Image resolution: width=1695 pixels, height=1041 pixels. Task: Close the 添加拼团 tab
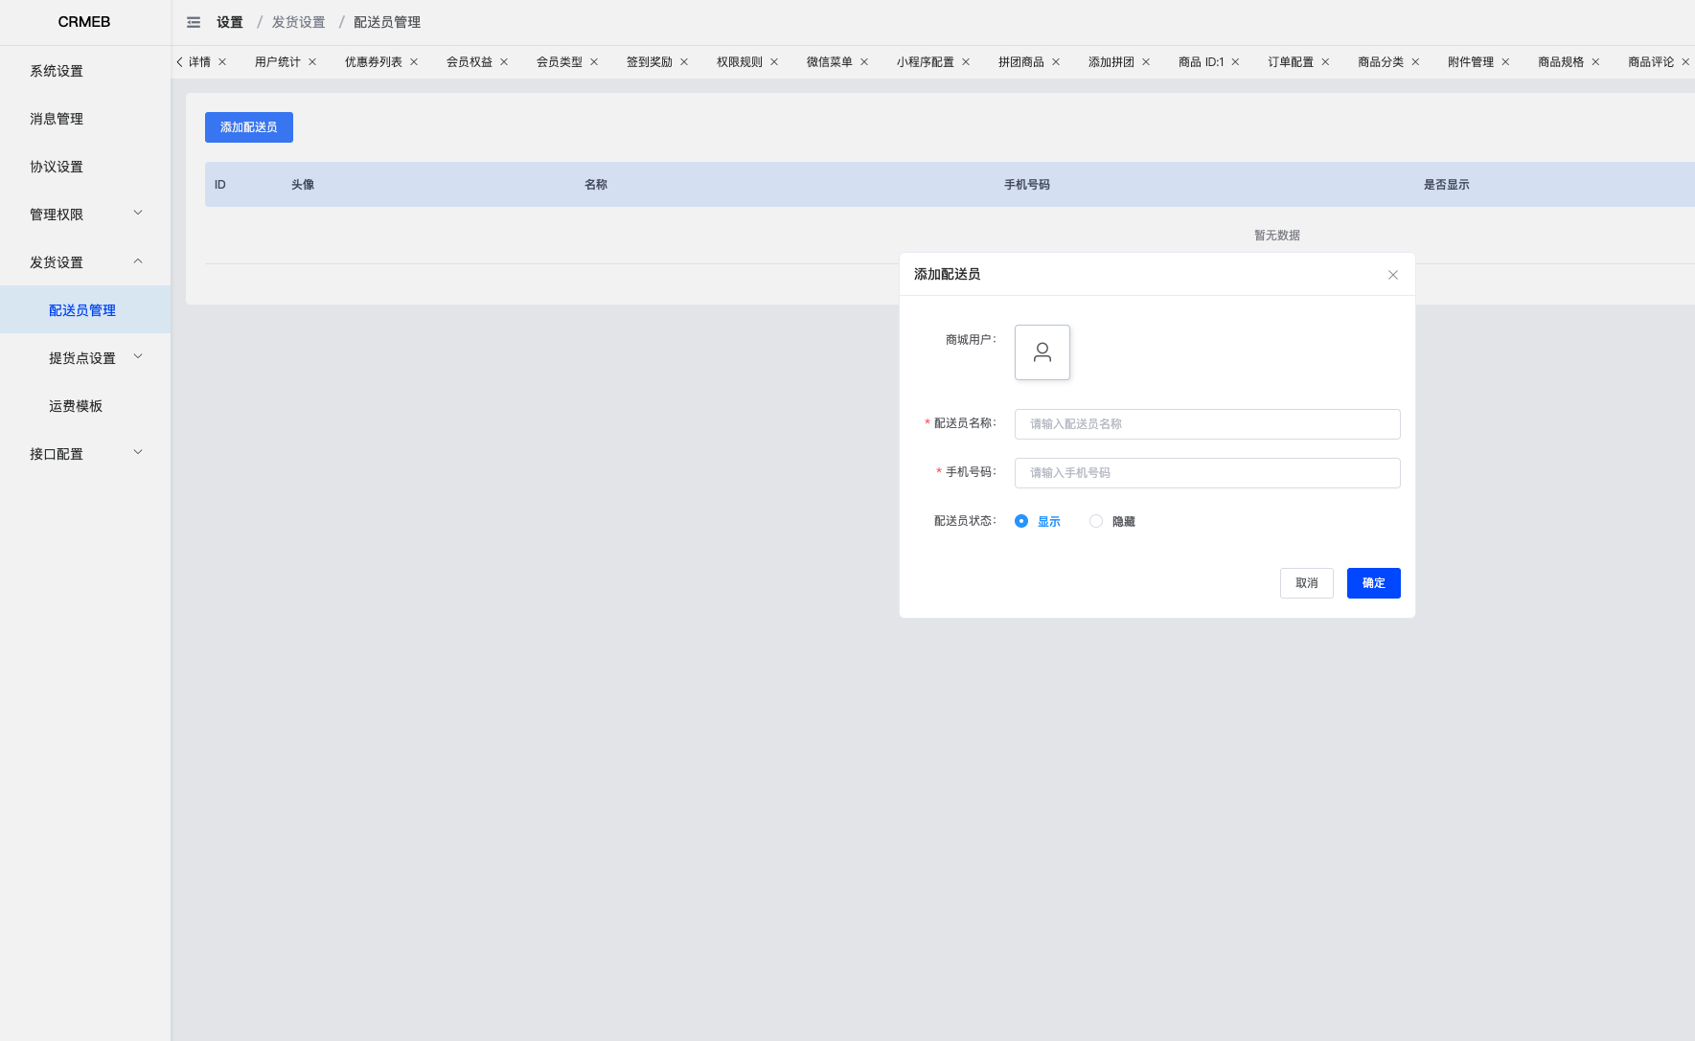[x=1146, y=61]
